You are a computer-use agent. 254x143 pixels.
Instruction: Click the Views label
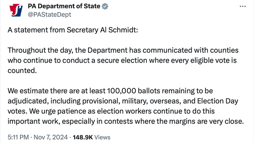click(x=102, y=137)
